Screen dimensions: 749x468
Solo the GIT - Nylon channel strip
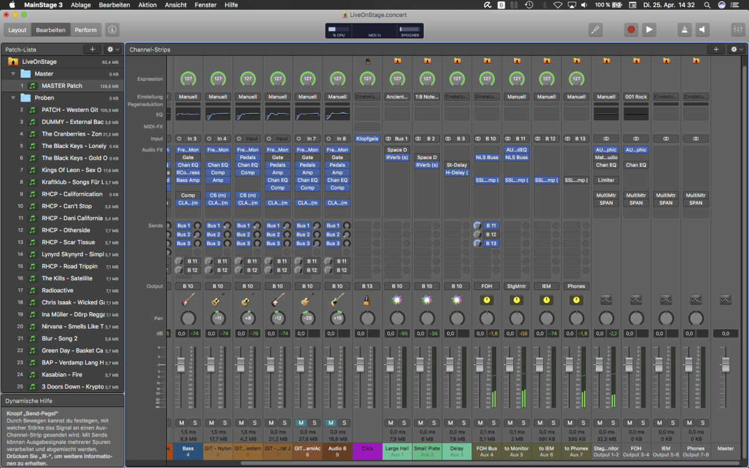click(x=225, y=423)
